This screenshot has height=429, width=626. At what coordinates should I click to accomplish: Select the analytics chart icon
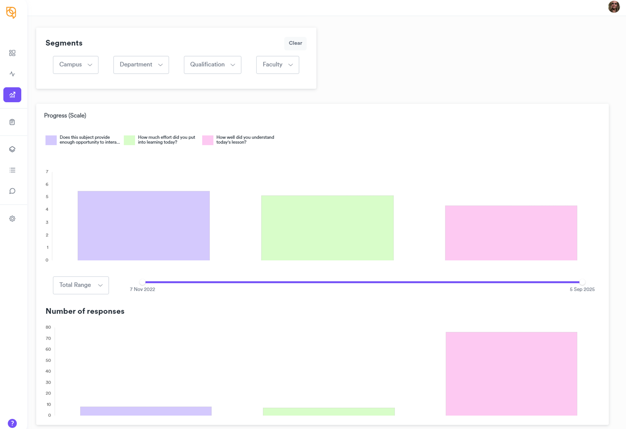[x=12, y=95]
